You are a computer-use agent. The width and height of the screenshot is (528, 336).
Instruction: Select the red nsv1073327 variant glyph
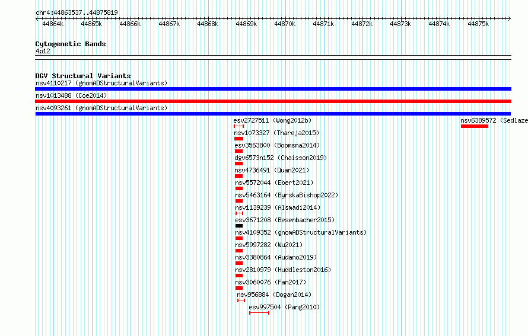pyautogui.click(x=238, y=139)
